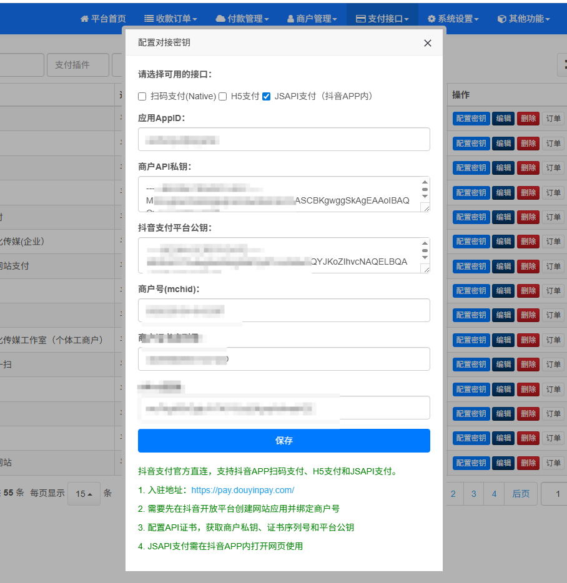Click into the 抖音支付平台公钥 textarea
The image size is (567, 583).
pos(284,255)
